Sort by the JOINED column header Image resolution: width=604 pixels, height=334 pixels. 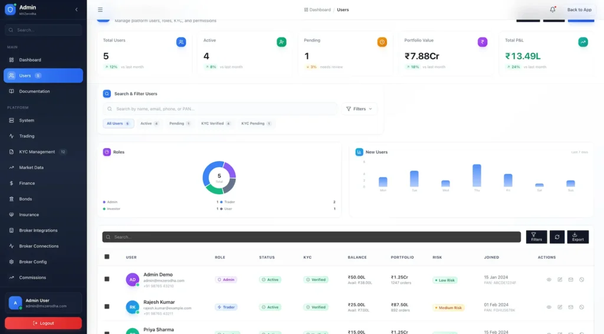coord(491,257)
